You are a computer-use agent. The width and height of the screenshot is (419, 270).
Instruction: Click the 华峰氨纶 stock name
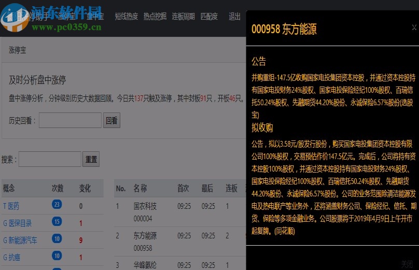(145, 265)
